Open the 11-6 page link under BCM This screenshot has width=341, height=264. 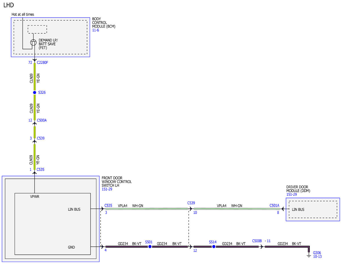tap(95, 30)
